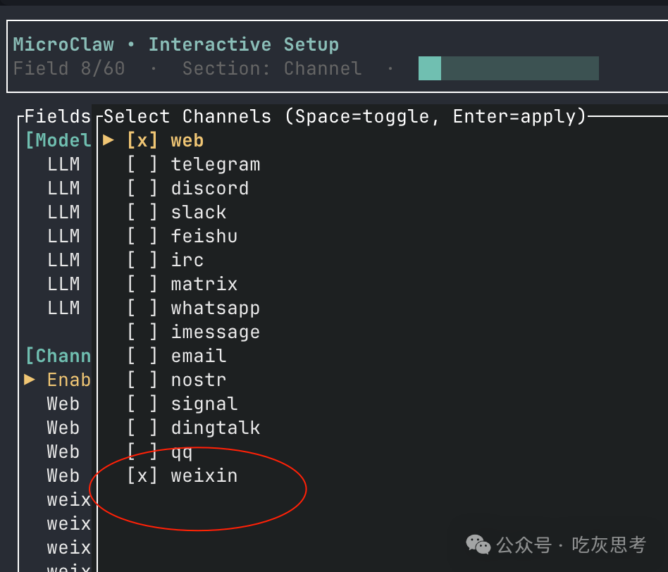
Task: Check the imessage channel box
Action: [142, 332]
